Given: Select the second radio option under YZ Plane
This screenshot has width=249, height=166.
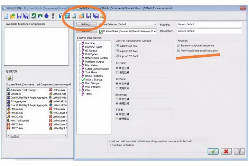Looking at the screenshot, I should 117,88.
